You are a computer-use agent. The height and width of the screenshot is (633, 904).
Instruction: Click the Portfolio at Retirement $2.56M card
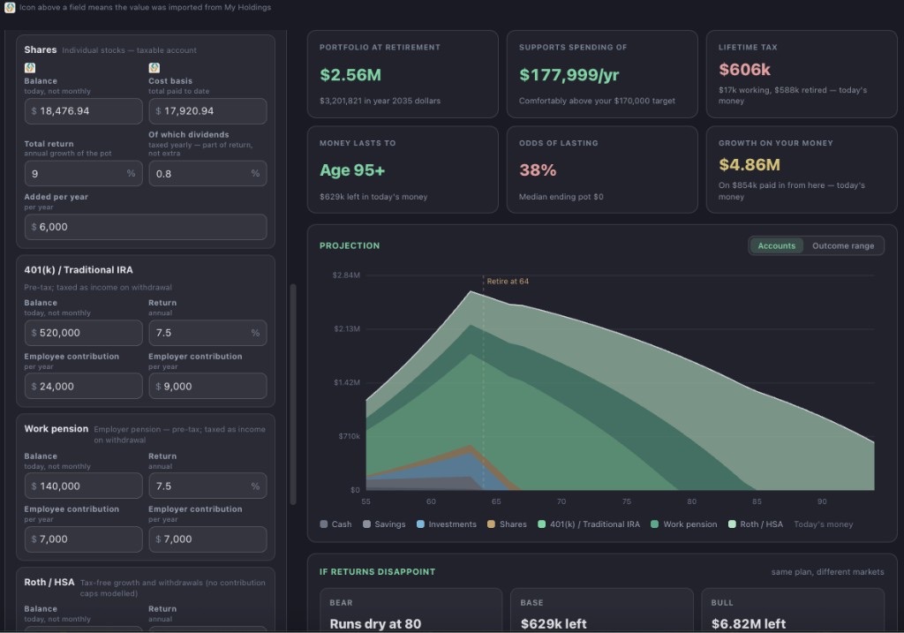[x=403, y=74]
